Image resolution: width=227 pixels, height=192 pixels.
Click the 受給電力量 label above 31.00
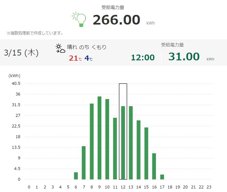pyautogui.click(x=172, y=45)
